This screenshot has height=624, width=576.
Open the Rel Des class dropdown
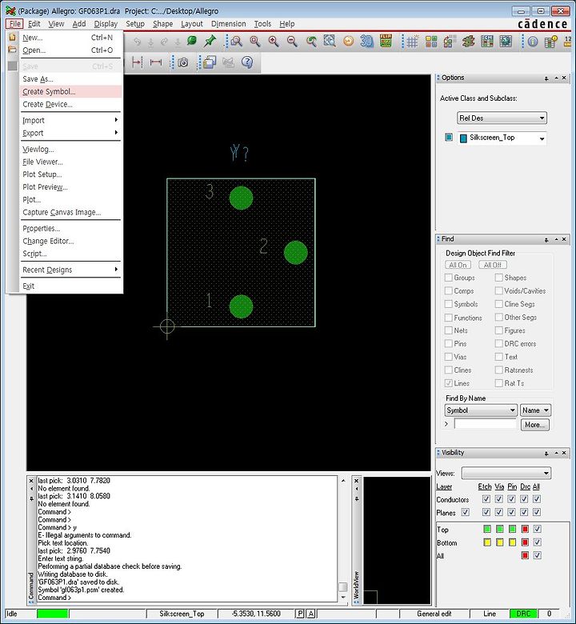[502, 118]
